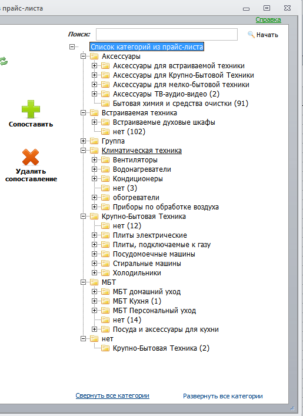This screenshot has width=303, height=416.
Task: Click the folder icon next to МБТ Кухня (1)
Action: pyautogui.click(x=105, y=301)
